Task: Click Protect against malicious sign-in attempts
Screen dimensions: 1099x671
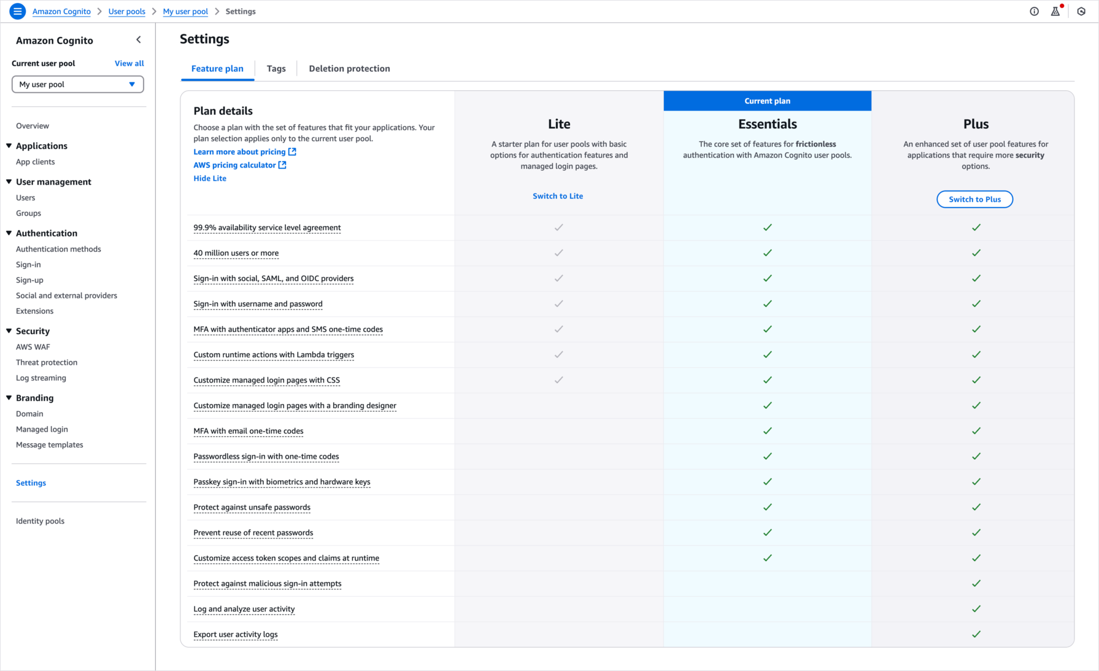Action: tap(268, 584)
